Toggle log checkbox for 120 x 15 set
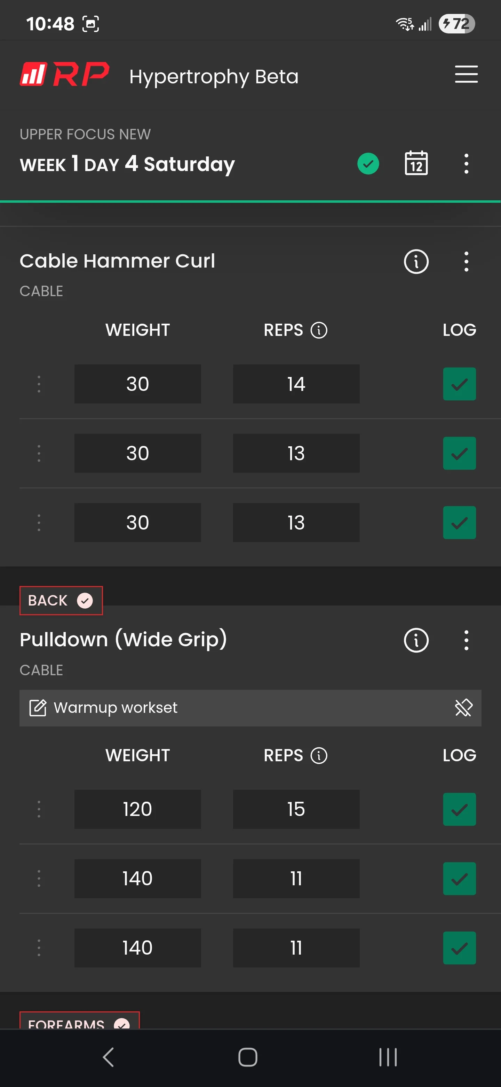Image resolution: width=501 pixels, height=1087 pixels. [459, 809]
